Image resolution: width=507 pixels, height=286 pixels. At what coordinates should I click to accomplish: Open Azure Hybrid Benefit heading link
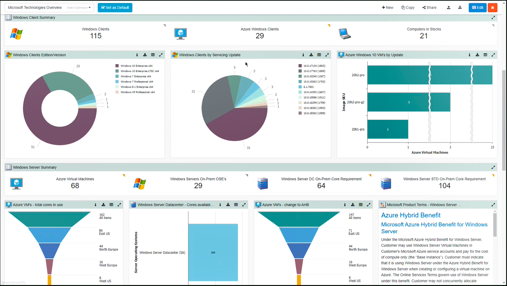(411, 215)
